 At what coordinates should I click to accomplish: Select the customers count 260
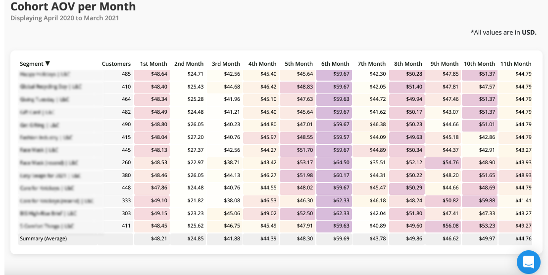(126, 163)
